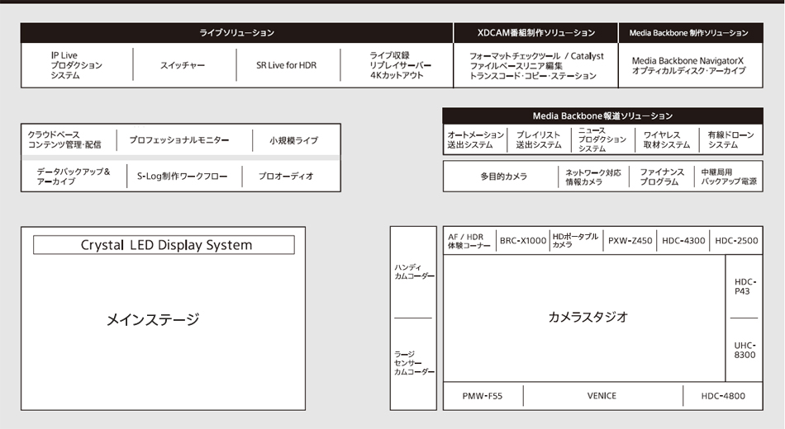Select the XDCAM番組制作ソリューション header
The height and width of the screenshot is (429, 785).
[535, 33]
